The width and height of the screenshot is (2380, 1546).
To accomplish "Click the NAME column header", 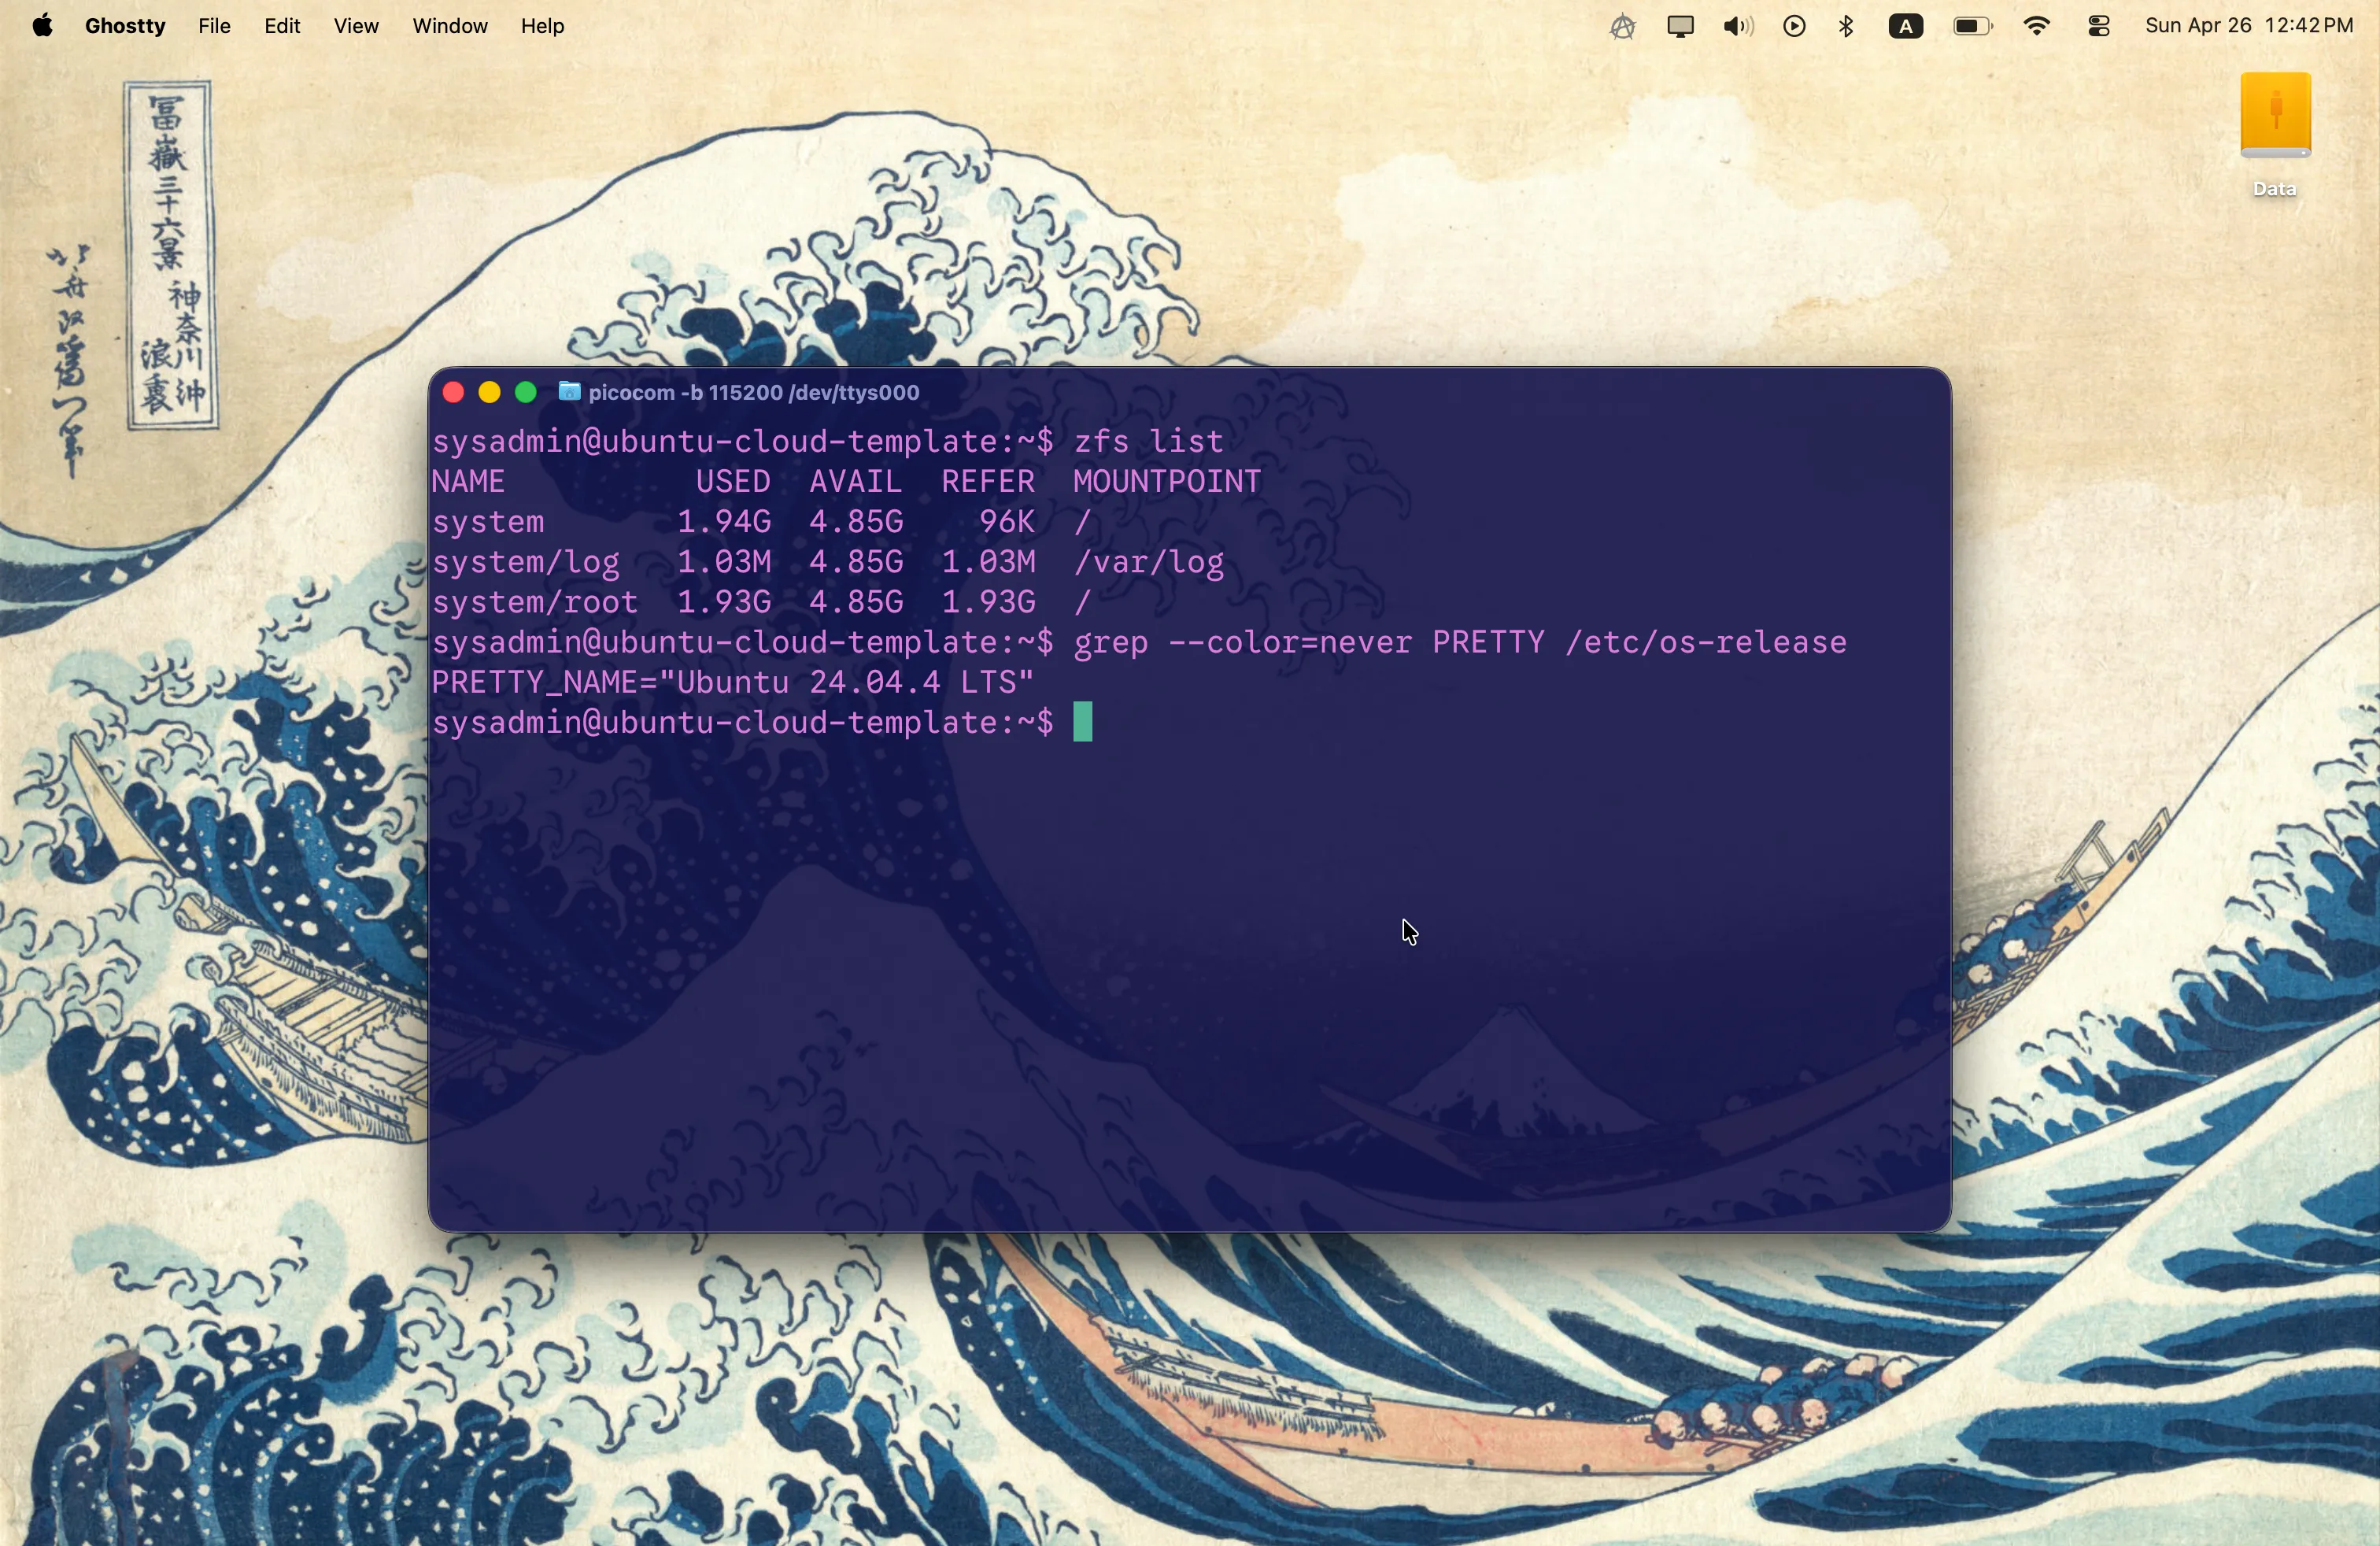I will coord(469,482).
